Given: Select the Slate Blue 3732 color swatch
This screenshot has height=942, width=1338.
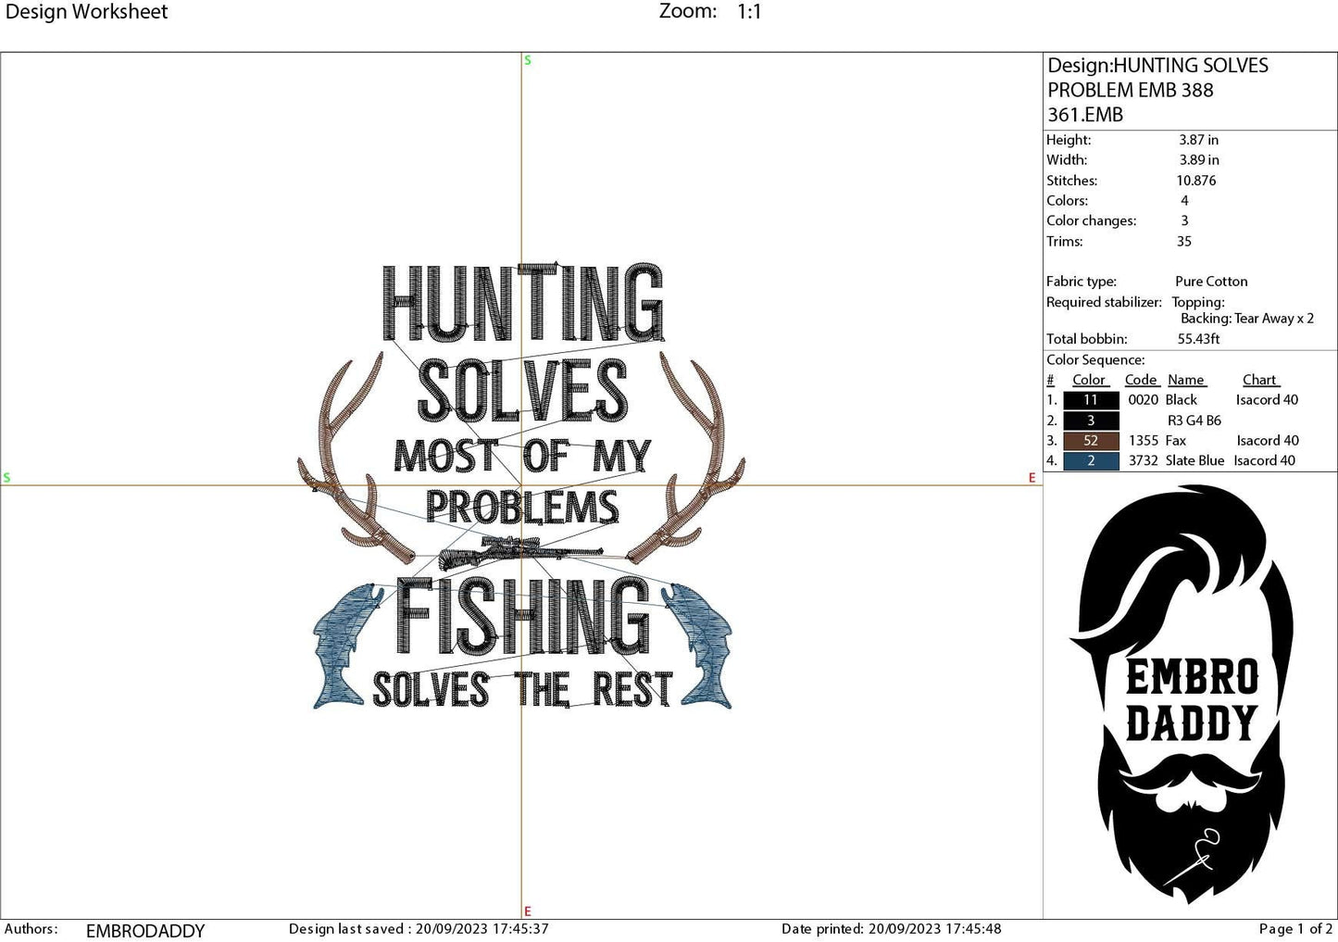Looking at the screenshot, I should pyautogui.click(x=1090, y=460).
